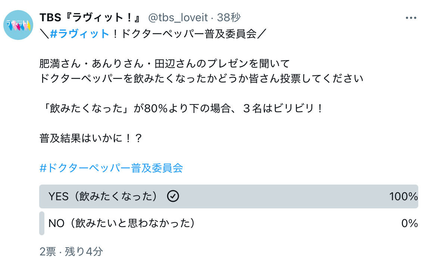Click the line starting 肥満さん・あんりさん

[164, 63]
